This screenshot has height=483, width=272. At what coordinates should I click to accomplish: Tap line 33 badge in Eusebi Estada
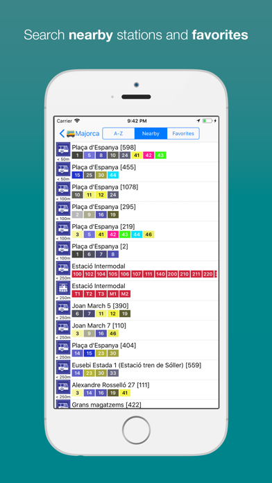pos(113,373)
